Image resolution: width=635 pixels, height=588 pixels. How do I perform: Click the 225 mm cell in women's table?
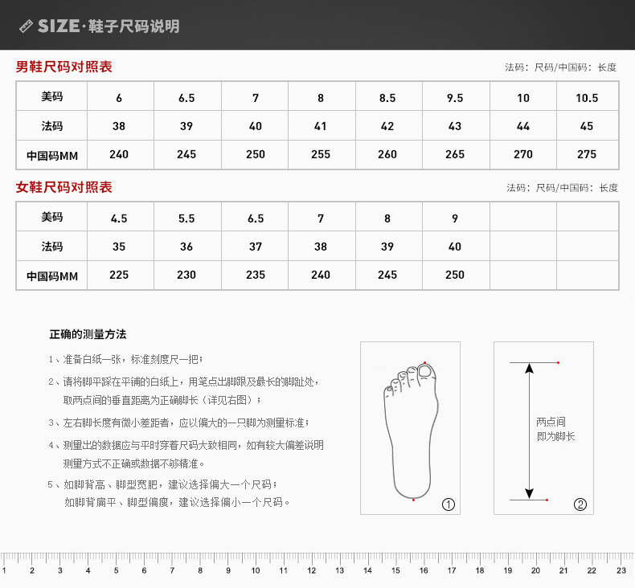click(119, 275)
